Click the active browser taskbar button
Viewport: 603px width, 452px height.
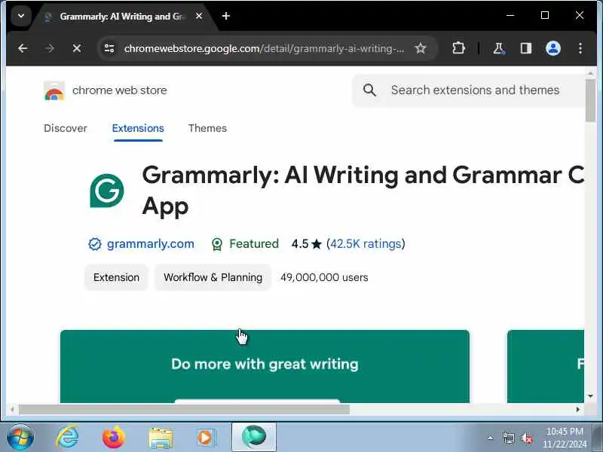(254, 437)
